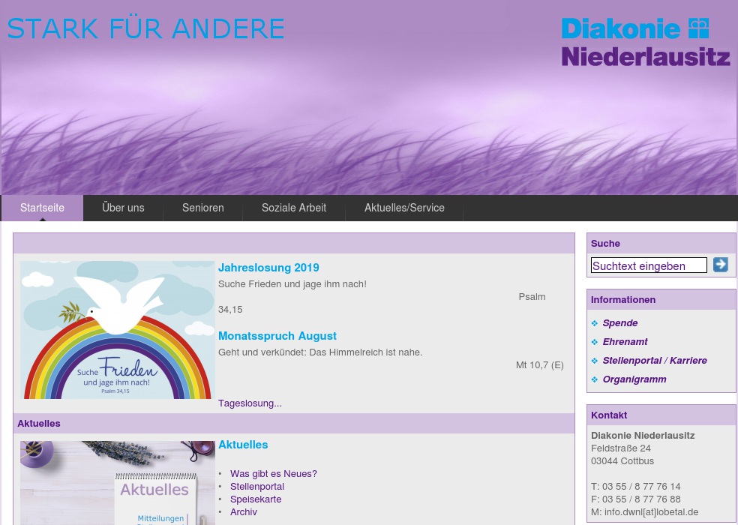Open the Über uns menu
The image size is (738, 525).
pos(123,208)
